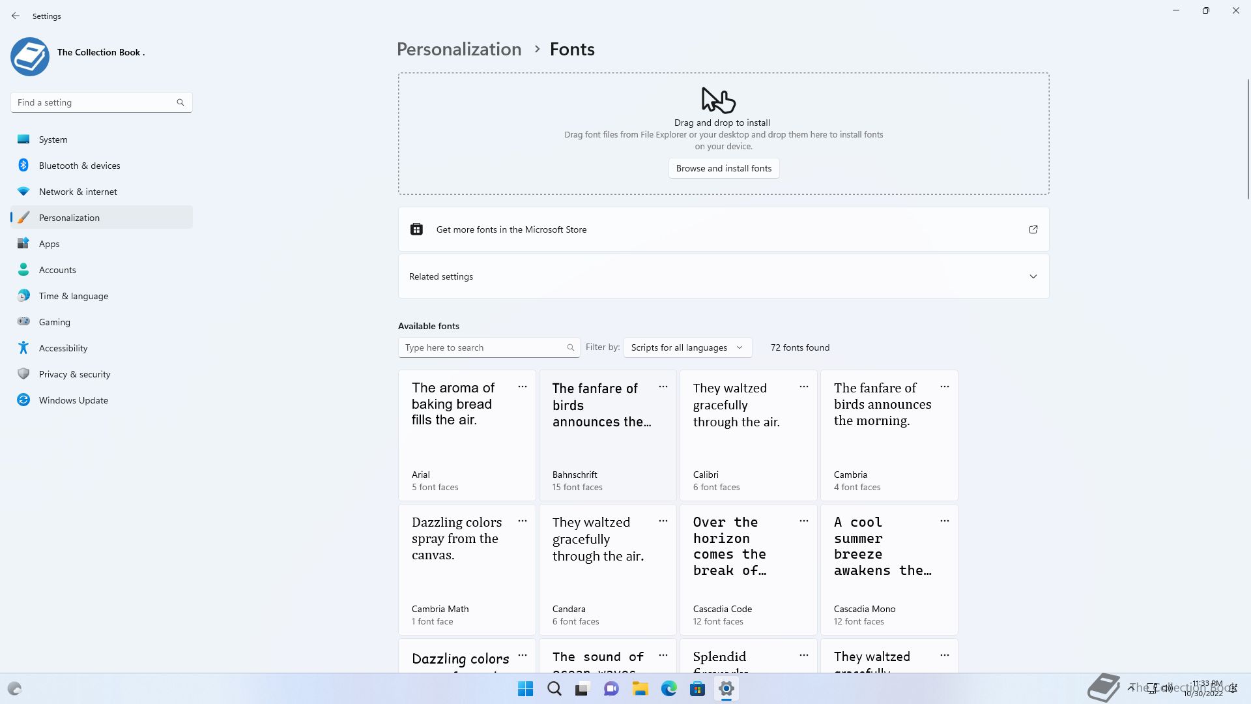Open Privacy & security settings
This screenshot has height=704, width=1251.
click(x=102, y=374)
